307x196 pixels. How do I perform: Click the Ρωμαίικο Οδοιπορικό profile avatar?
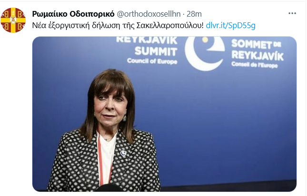point(13,20)
